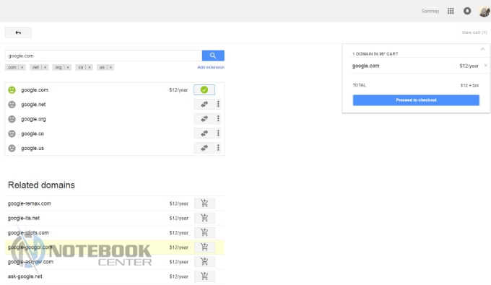Click Proceed to checkout
This screenshot has height=285, width=491.
coord(416,100)
